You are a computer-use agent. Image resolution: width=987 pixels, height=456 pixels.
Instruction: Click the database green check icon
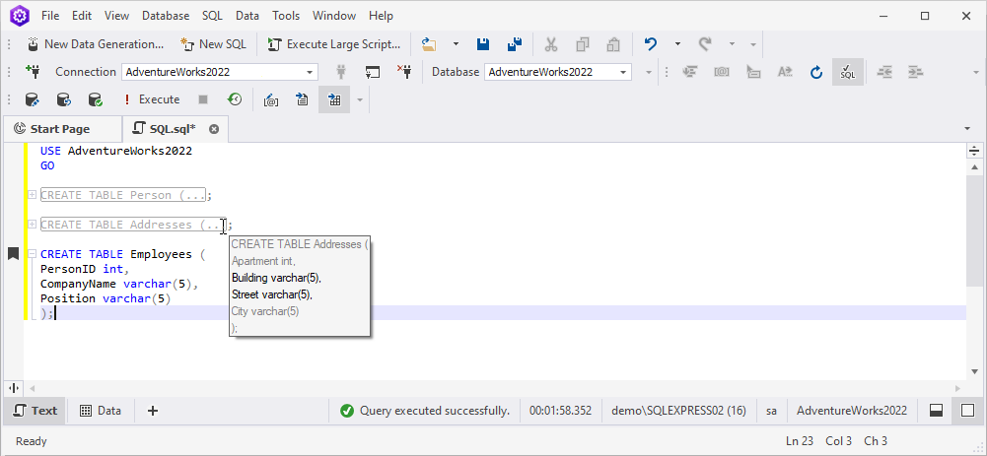click(95, 99)
